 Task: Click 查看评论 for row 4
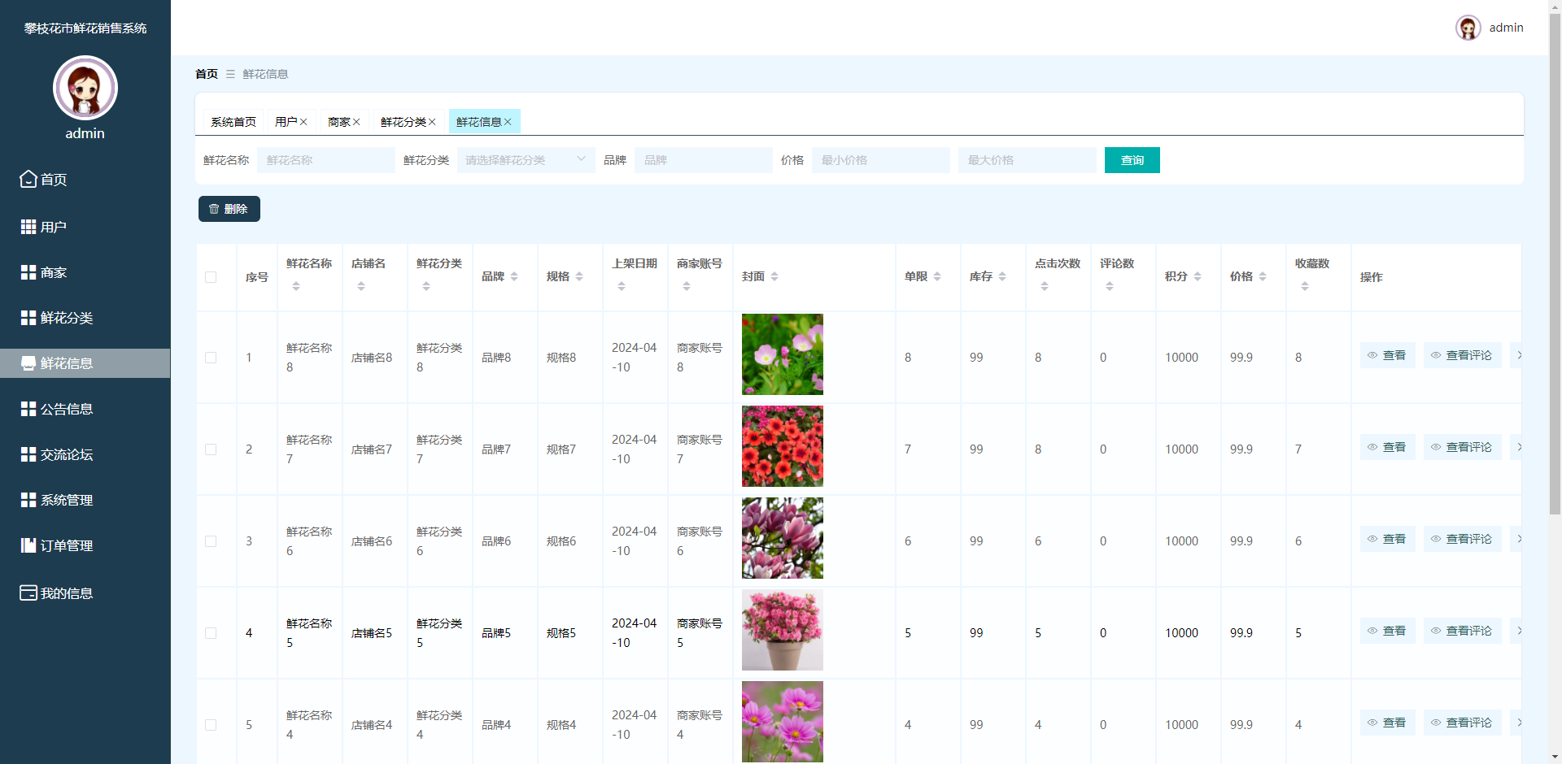click(1463, 631)
